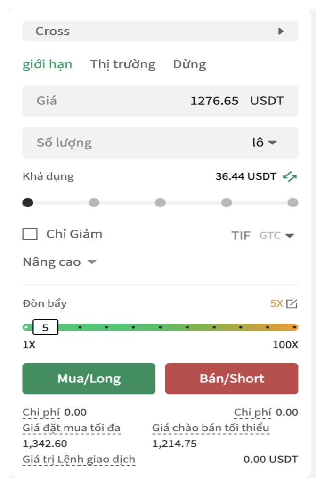Image resolution: width=325 pixels, height=492 pixels.
Task: Click the Mua/Long button
Action: click(89, 379)
